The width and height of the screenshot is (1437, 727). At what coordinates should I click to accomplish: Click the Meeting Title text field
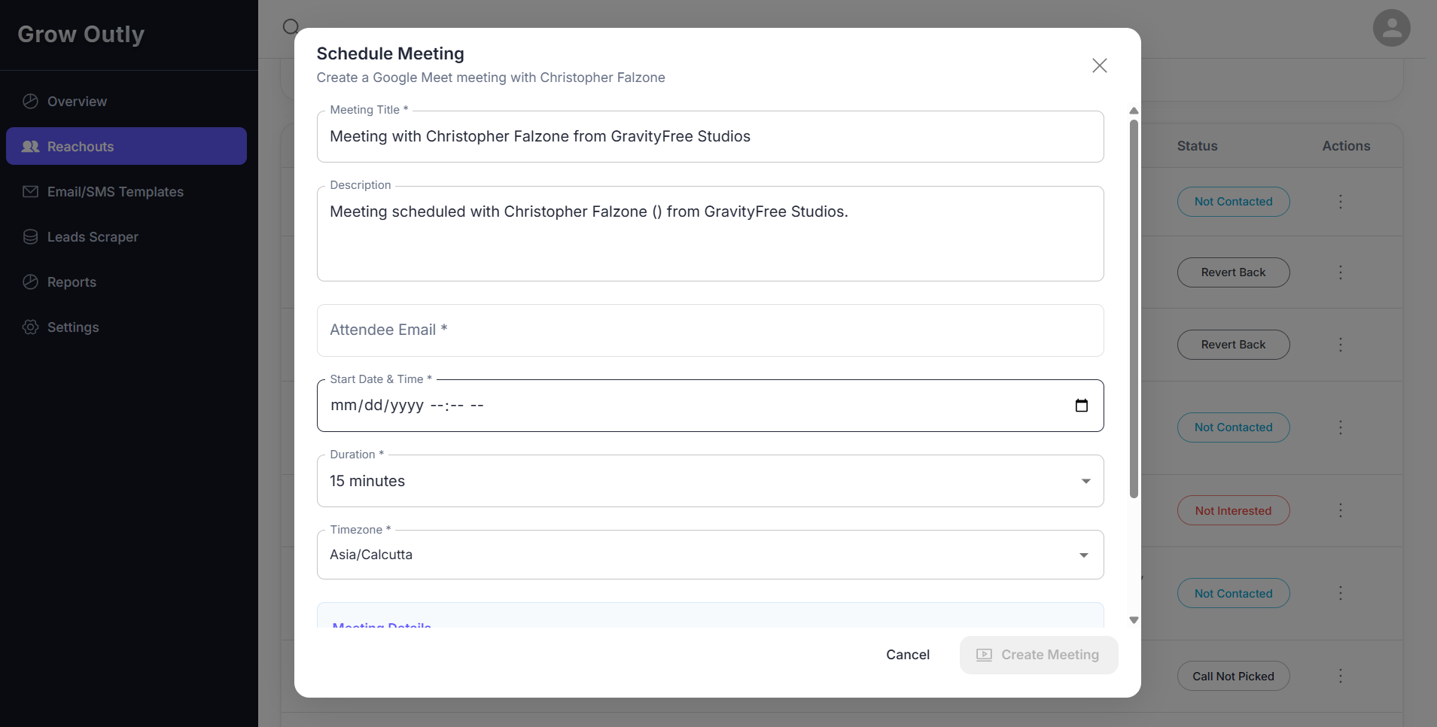710,136
